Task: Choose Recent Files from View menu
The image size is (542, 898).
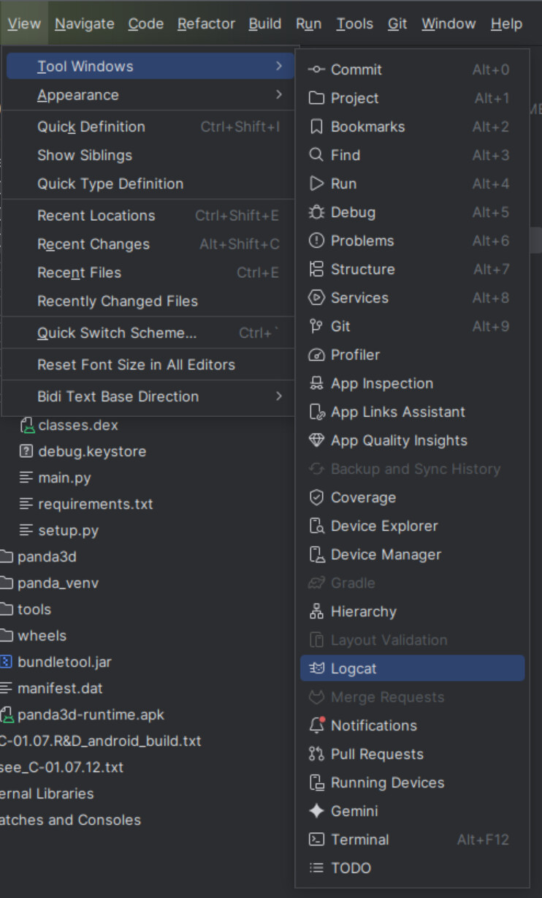Action: [79, 273]
